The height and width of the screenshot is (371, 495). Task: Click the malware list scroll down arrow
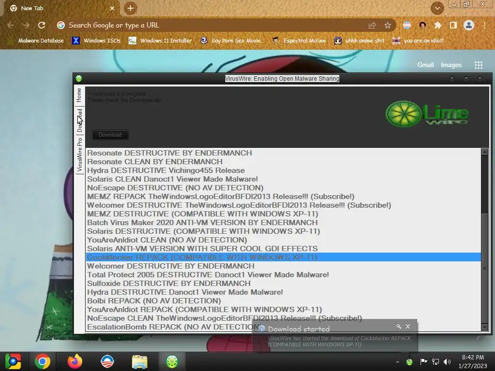484,327
